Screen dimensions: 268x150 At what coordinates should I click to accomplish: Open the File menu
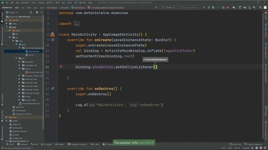coord(7,2)
